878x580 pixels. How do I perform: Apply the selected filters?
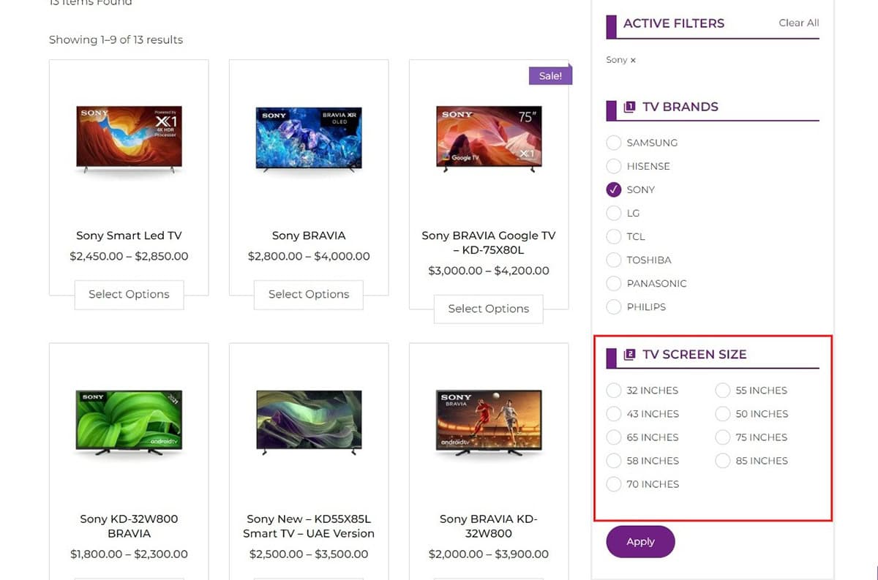(x=640, y=542)
